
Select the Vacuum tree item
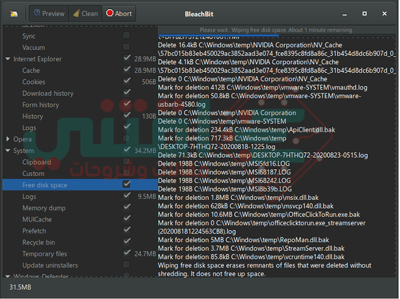[x=33, y=47]
